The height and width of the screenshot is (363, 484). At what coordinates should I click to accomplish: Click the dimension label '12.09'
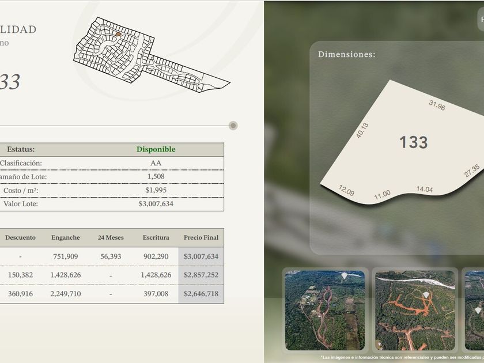(x=346, y=191)
